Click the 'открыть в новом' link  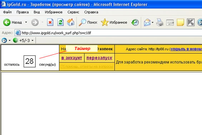[186, 49]
